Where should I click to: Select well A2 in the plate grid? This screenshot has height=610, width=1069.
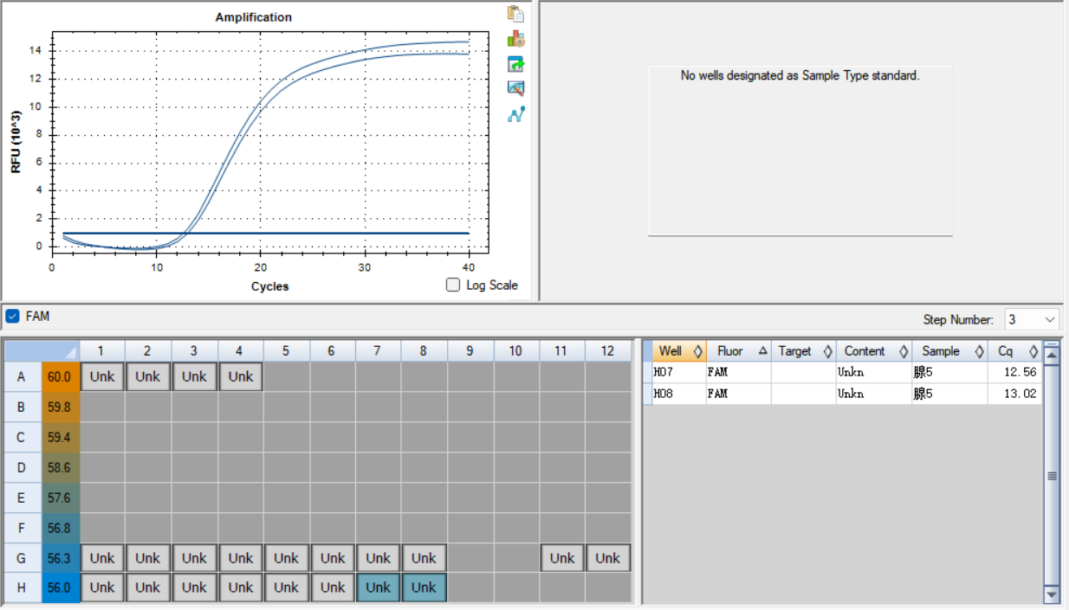tap(148, 376)
